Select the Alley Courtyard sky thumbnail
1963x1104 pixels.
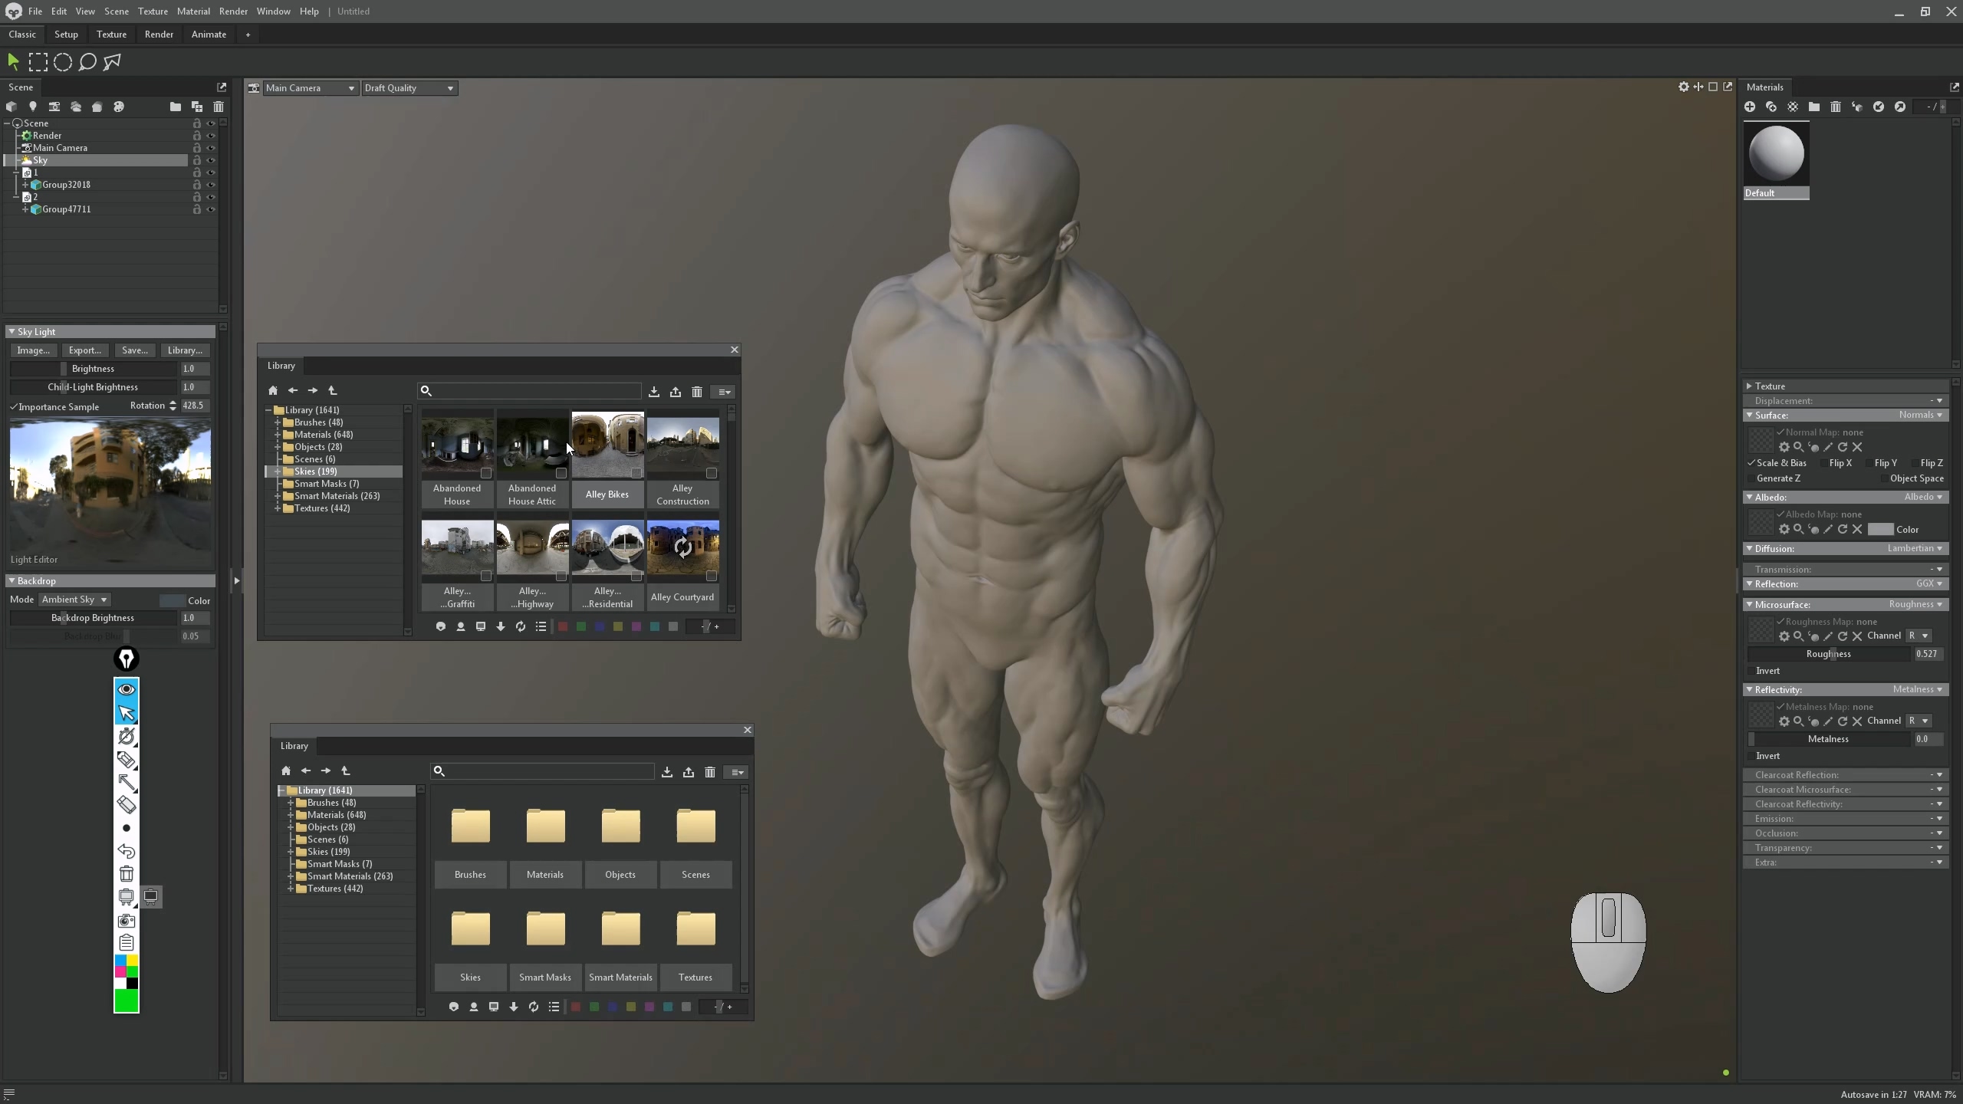tap(682, 548)
